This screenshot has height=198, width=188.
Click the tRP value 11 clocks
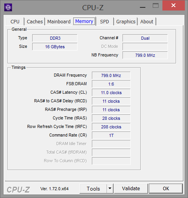pos(111,110)
